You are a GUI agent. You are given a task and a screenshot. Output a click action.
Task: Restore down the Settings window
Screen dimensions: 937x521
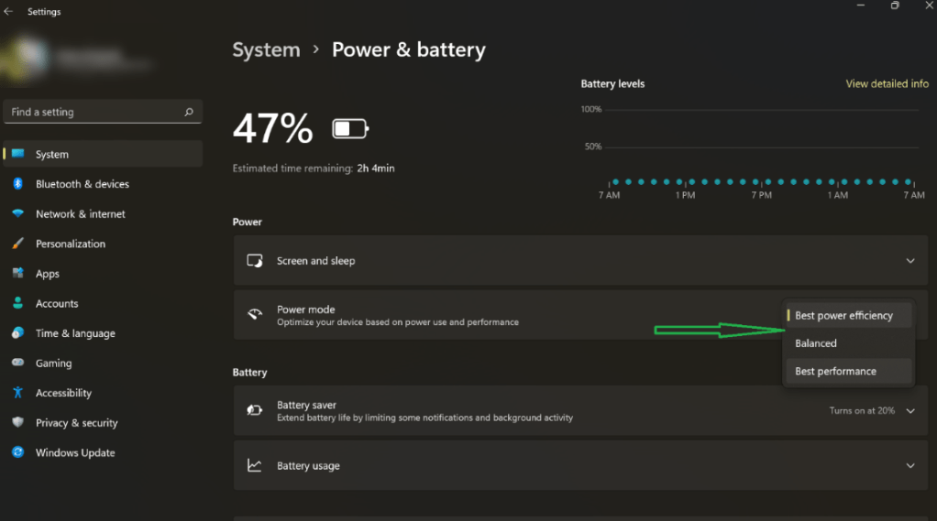[x=895, y=6]
